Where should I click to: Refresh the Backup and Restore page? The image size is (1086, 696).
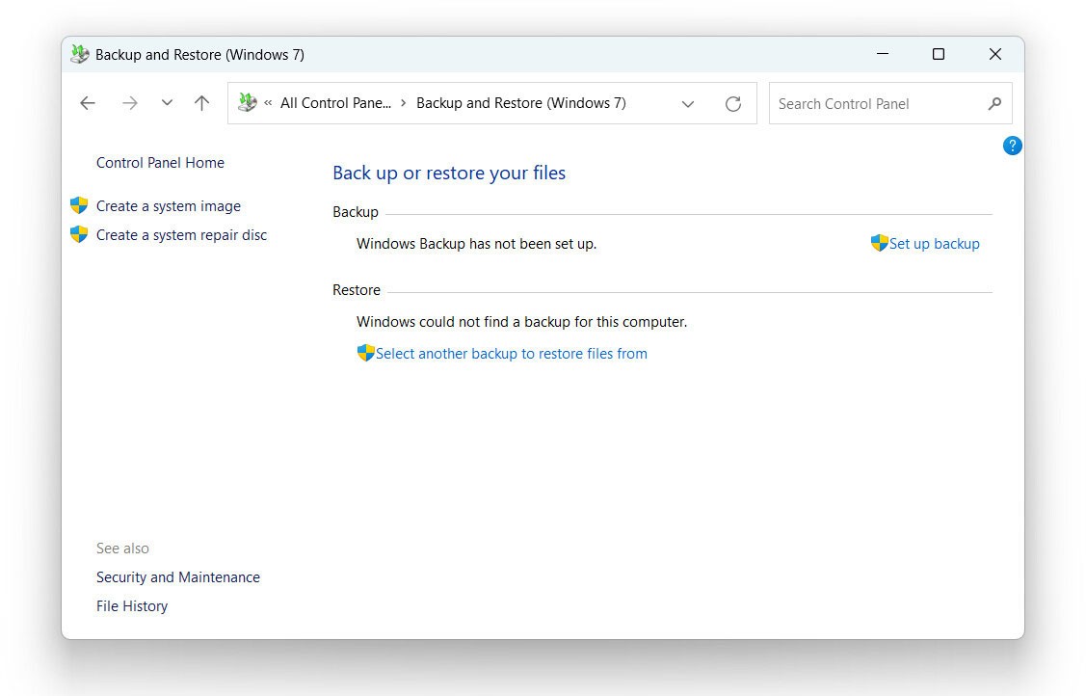point(733,104)
